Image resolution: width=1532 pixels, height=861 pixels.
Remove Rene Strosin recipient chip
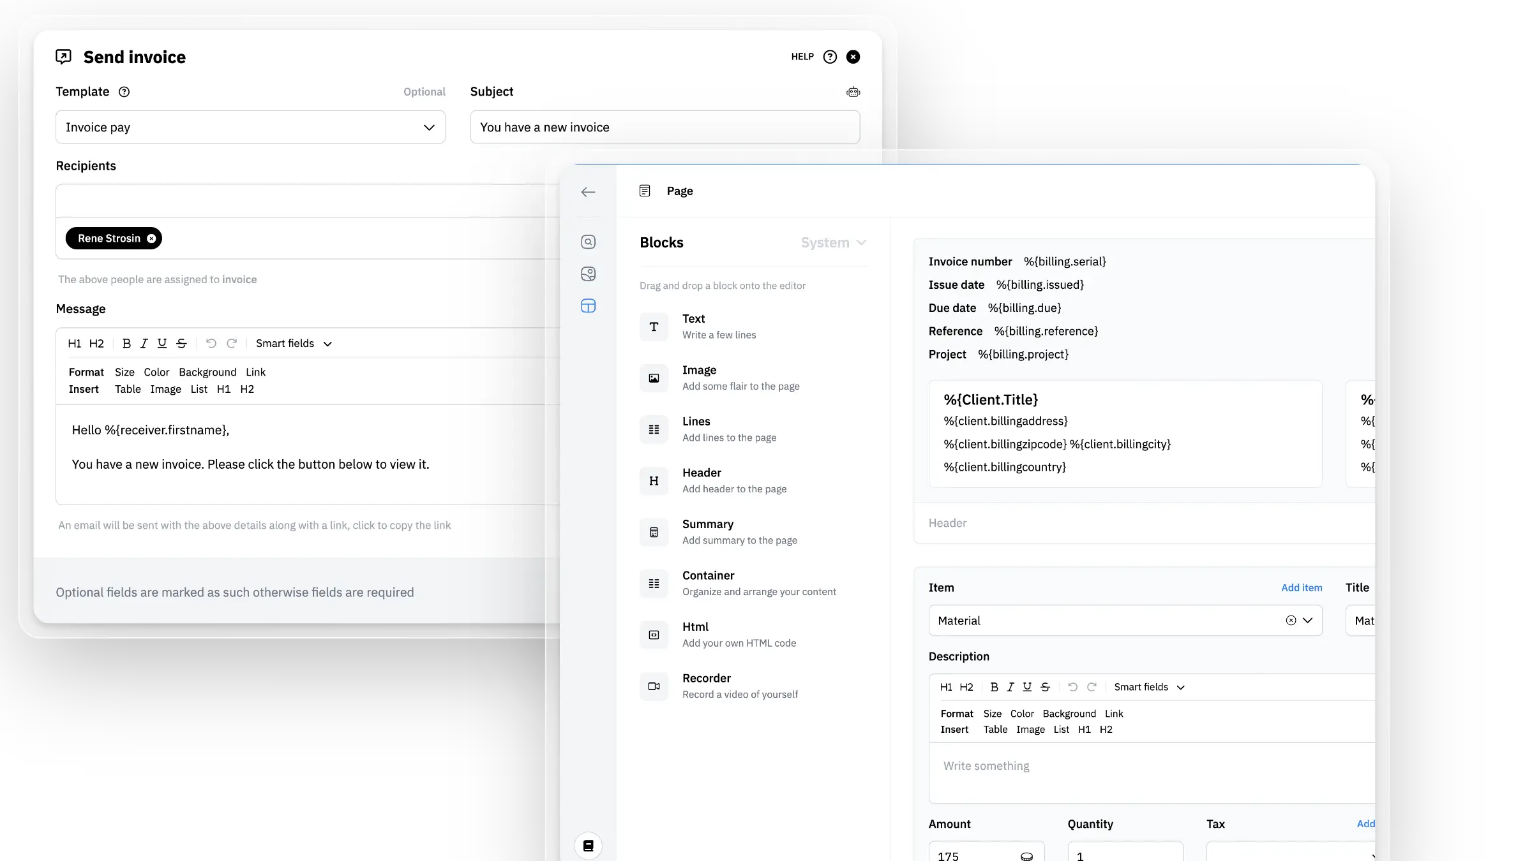(151, 239)
